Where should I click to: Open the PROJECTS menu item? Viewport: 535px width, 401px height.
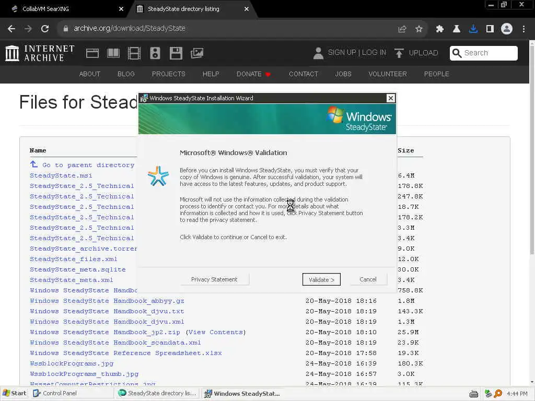[x=169, y=74]
